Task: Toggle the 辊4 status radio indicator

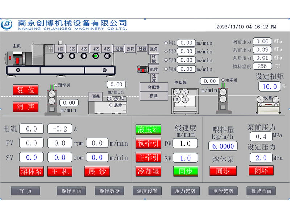Action: [166, 69]
